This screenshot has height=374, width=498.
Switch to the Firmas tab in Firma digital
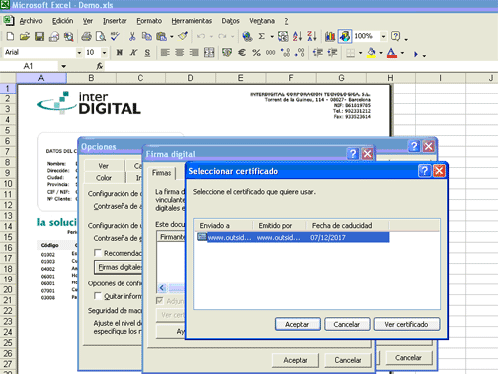[x=161, y=173]
